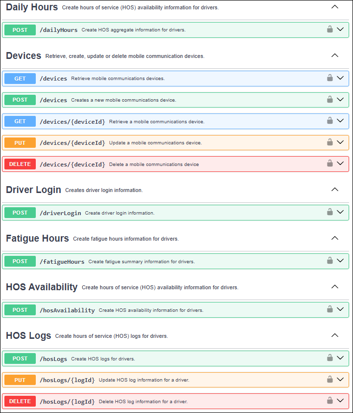
Task: Click authorization lock on POST /devices row
Action: click(330, 99)
